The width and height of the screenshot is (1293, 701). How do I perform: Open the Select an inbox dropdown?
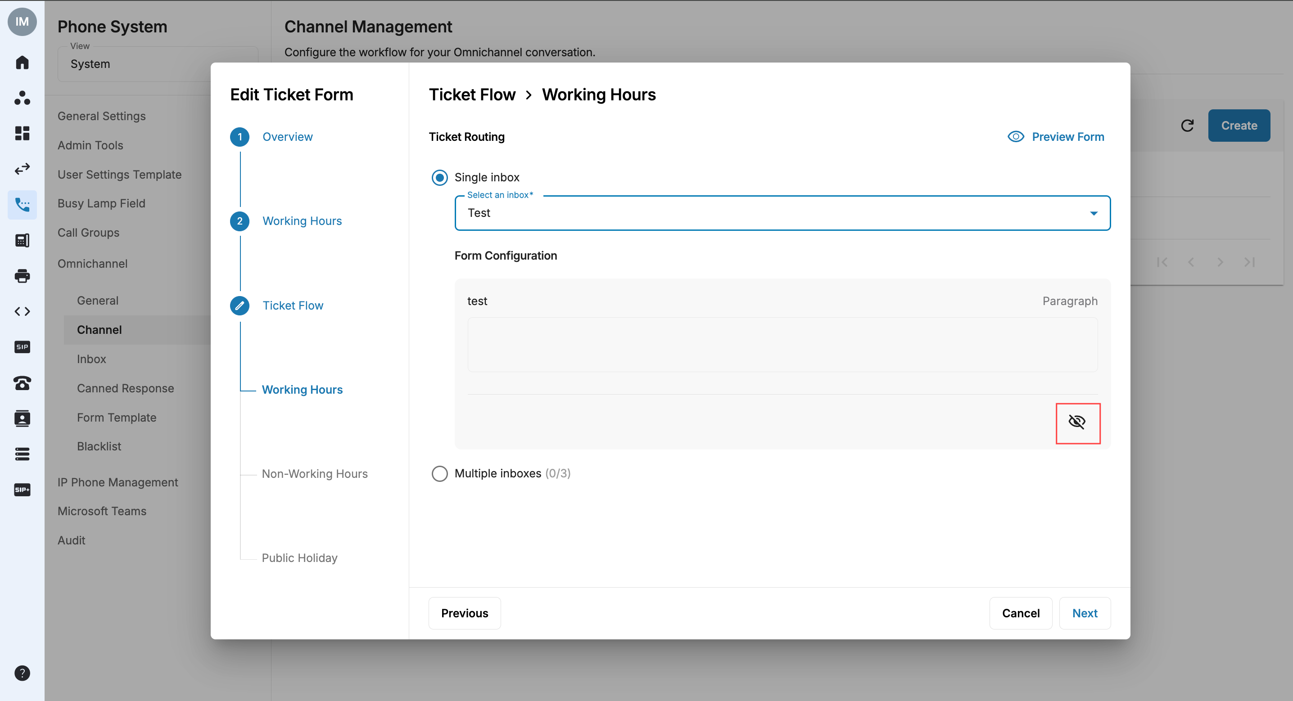[x=782, y=213]
